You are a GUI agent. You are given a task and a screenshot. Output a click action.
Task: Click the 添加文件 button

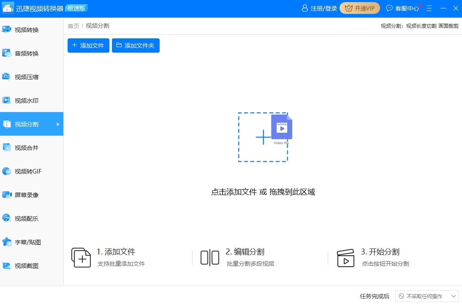88,45
